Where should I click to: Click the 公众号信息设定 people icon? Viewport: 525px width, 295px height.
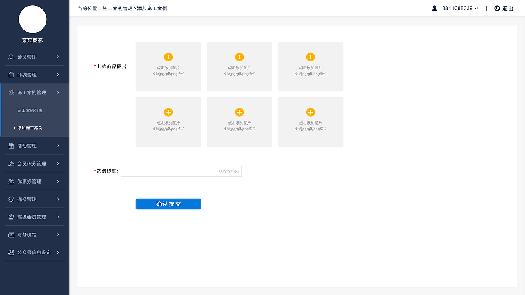(x=11, y=252)
